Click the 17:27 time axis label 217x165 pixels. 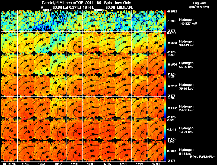point(140,164)
